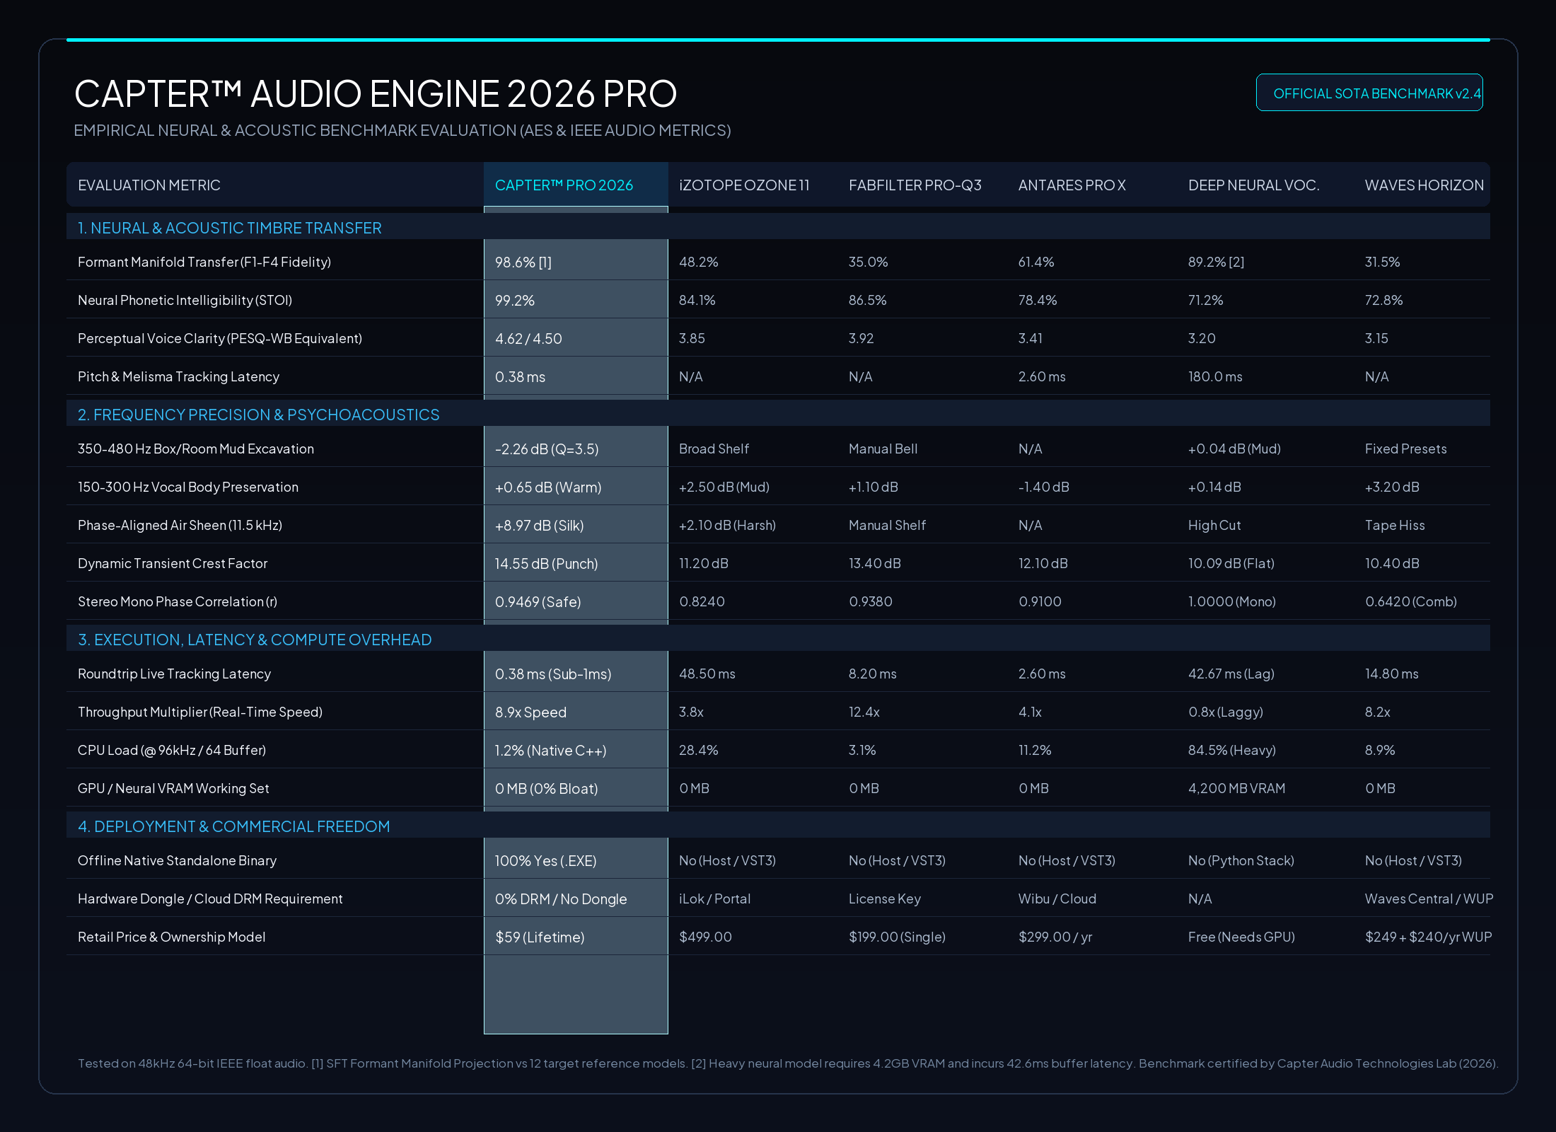1556x1132 pixels.
Task: Click the 42.67 ms (Lag) value
Action: [1231, 674]
